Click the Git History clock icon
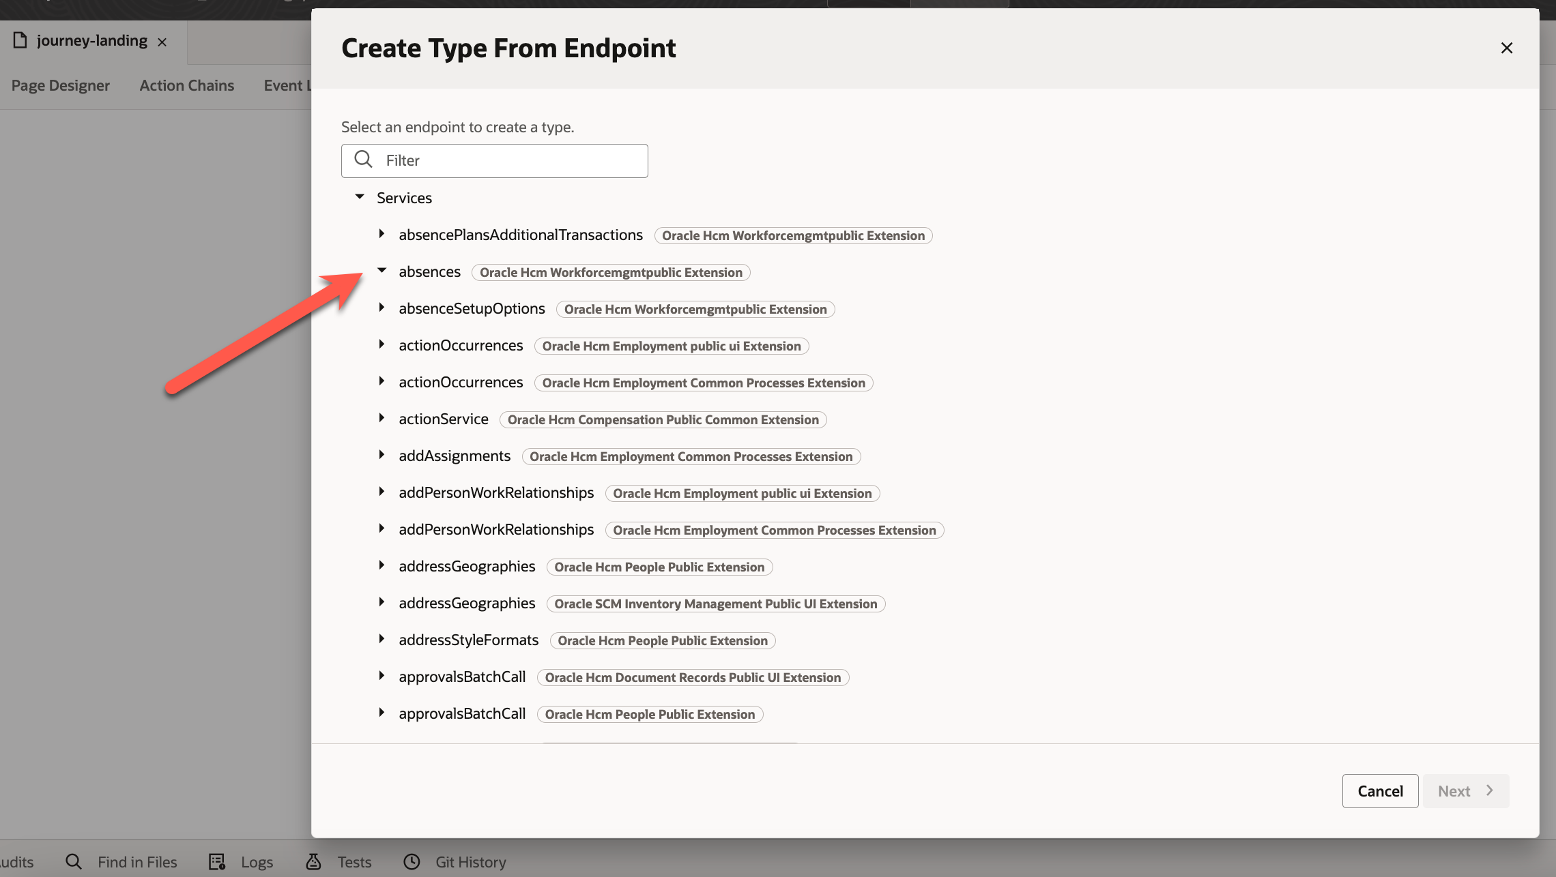 (412, 861)
